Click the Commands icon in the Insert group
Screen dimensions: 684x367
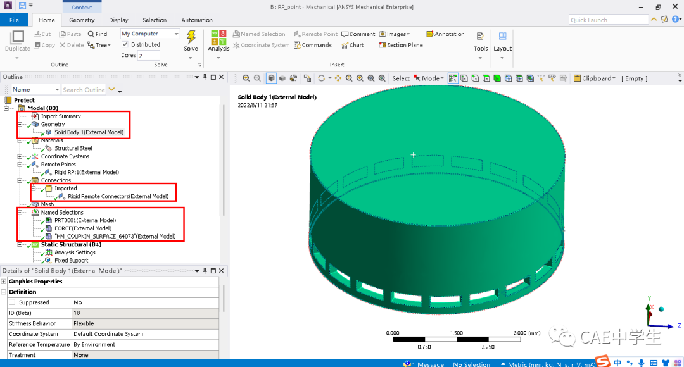297,45
